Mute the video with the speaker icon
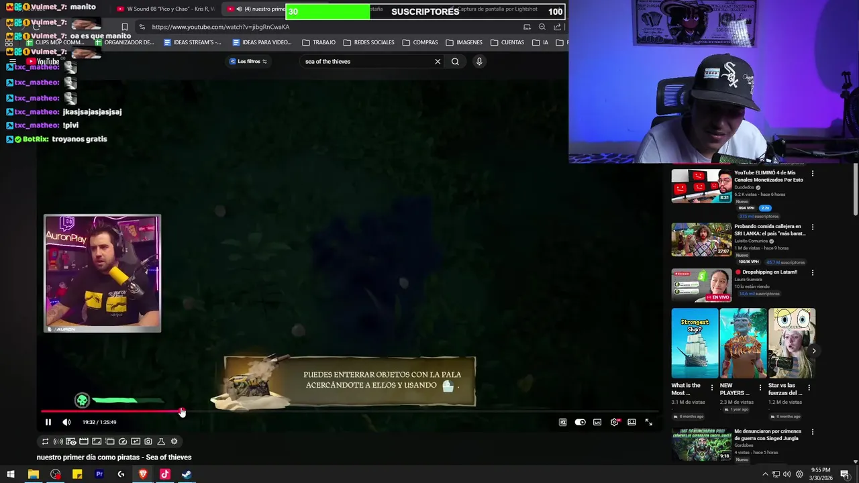 (x=66, y=422)
